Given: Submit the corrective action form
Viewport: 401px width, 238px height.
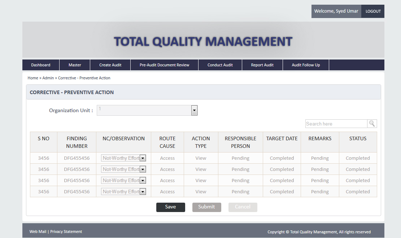Looking at the screenshot, I should 207,207.
